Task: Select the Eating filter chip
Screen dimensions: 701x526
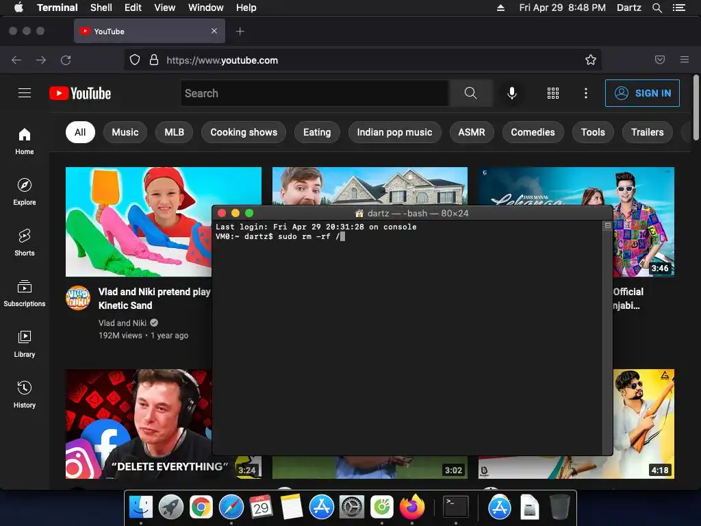Action: 317,132
